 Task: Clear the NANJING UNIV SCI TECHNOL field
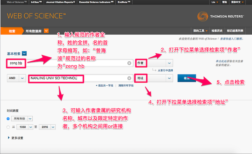(x=129, y=78)
